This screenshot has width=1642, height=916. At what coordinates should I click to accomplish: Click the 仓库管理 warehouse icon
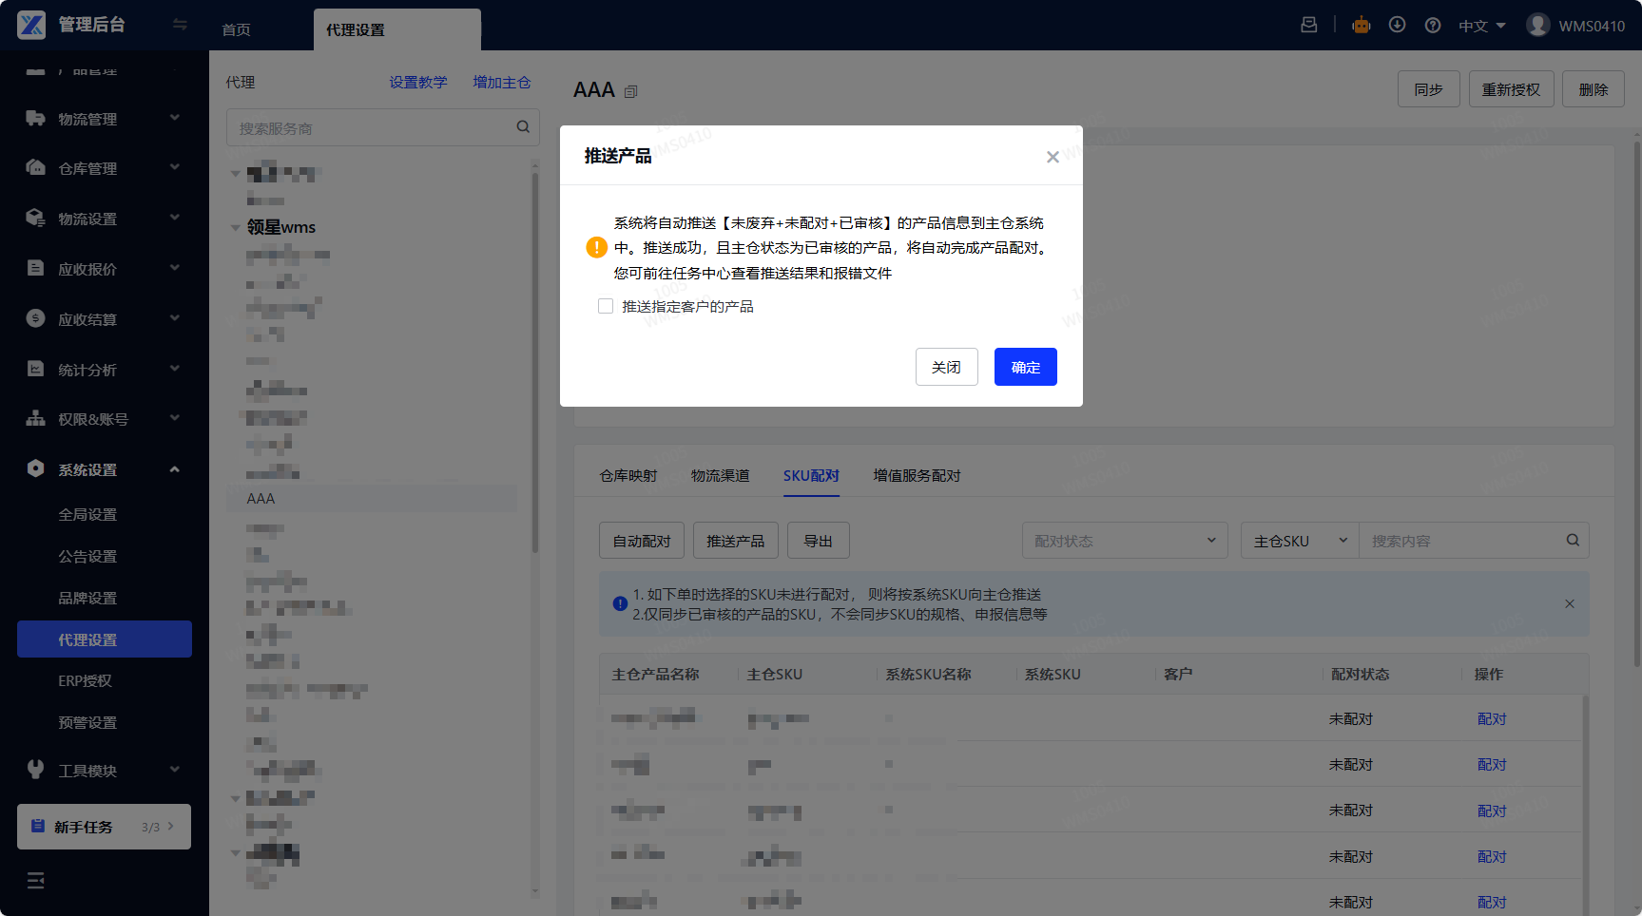pos(35,167)
